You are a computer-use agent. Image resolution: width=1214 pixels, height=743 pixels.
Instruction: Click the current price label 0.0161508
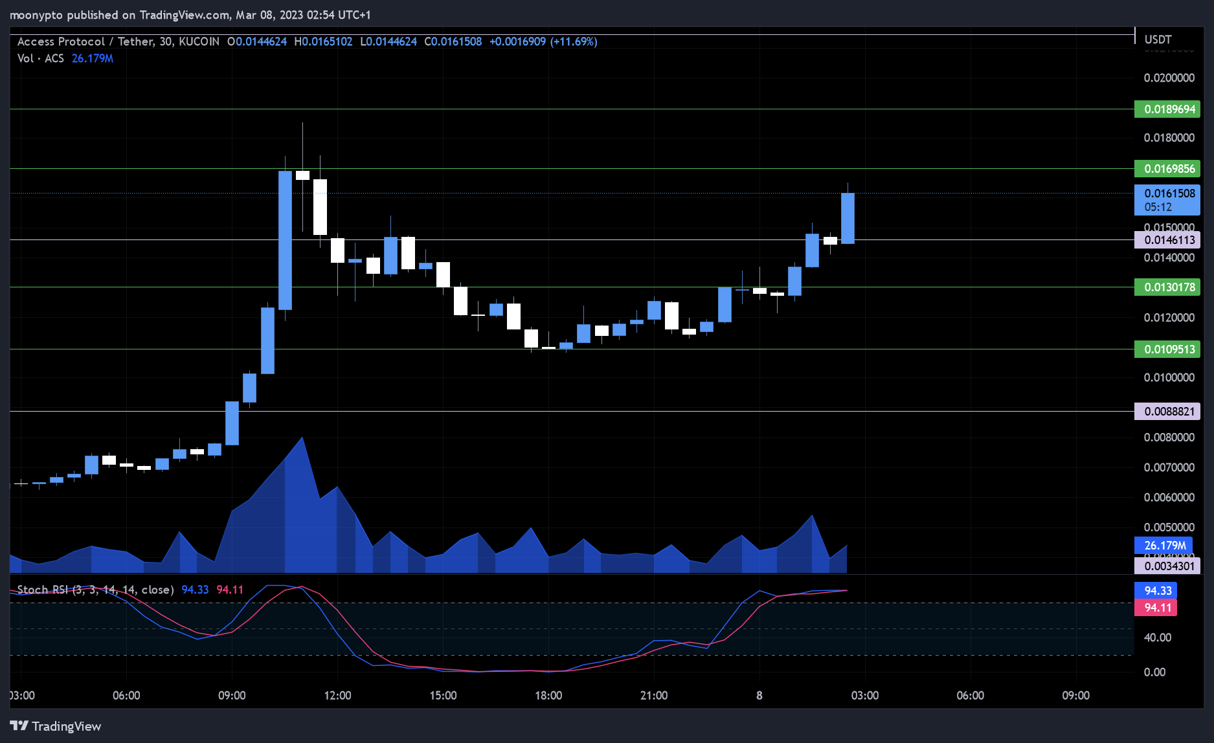pos(1167,200)
